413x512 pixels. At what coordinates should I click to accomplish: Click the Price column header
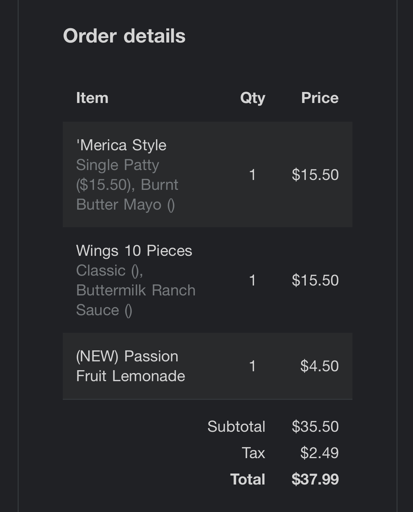[319, 98]
